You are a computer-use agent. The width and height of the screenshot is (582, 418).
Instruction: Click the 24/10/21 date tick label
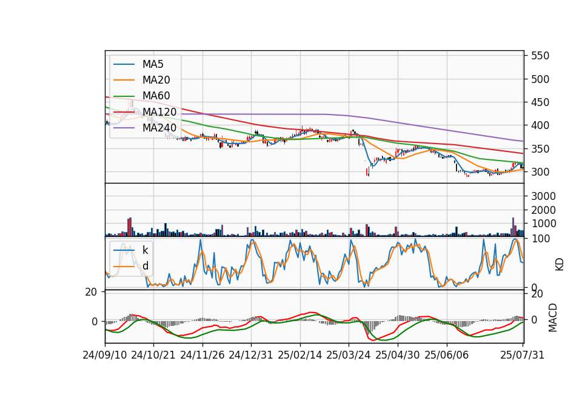click(153, 355)
